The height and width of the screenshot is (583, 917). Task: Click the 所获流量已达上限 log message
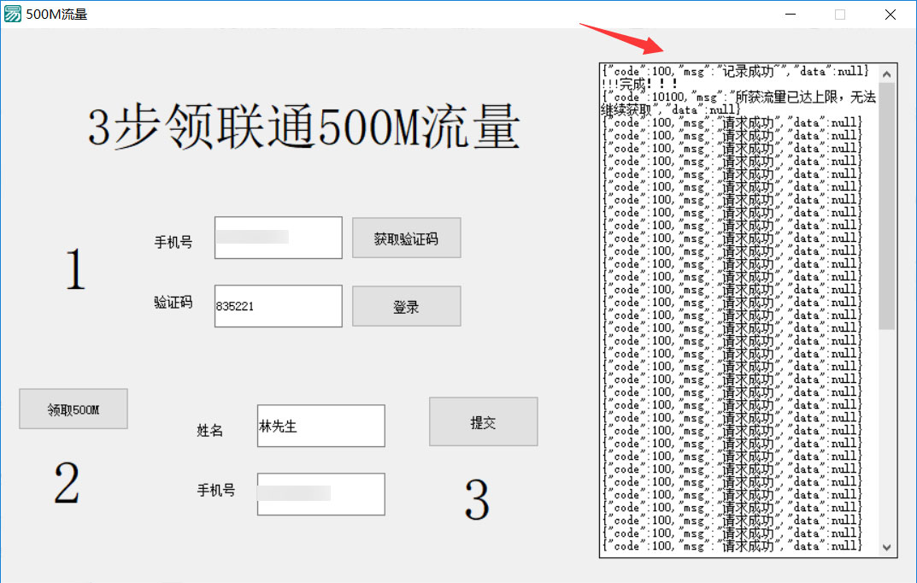[x=738, y=103]
